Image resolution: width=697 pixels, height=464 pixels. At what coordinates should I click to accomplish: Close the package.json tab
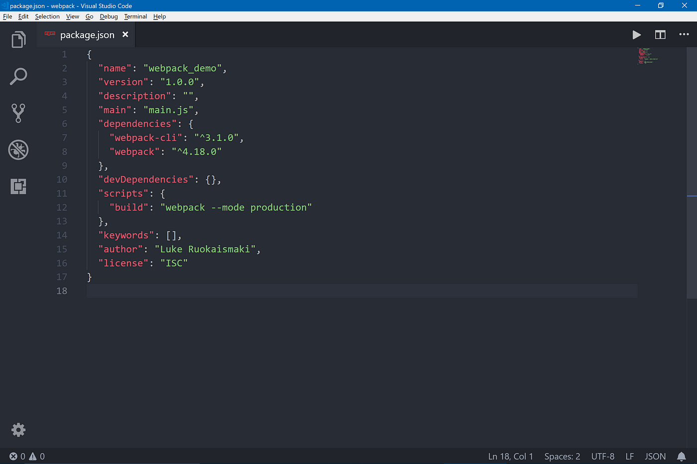click(125, 34)
